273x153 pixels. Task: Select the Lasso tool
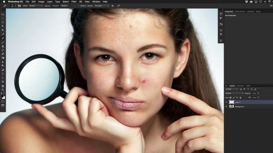pyautogui.click(x=3, y=23)
